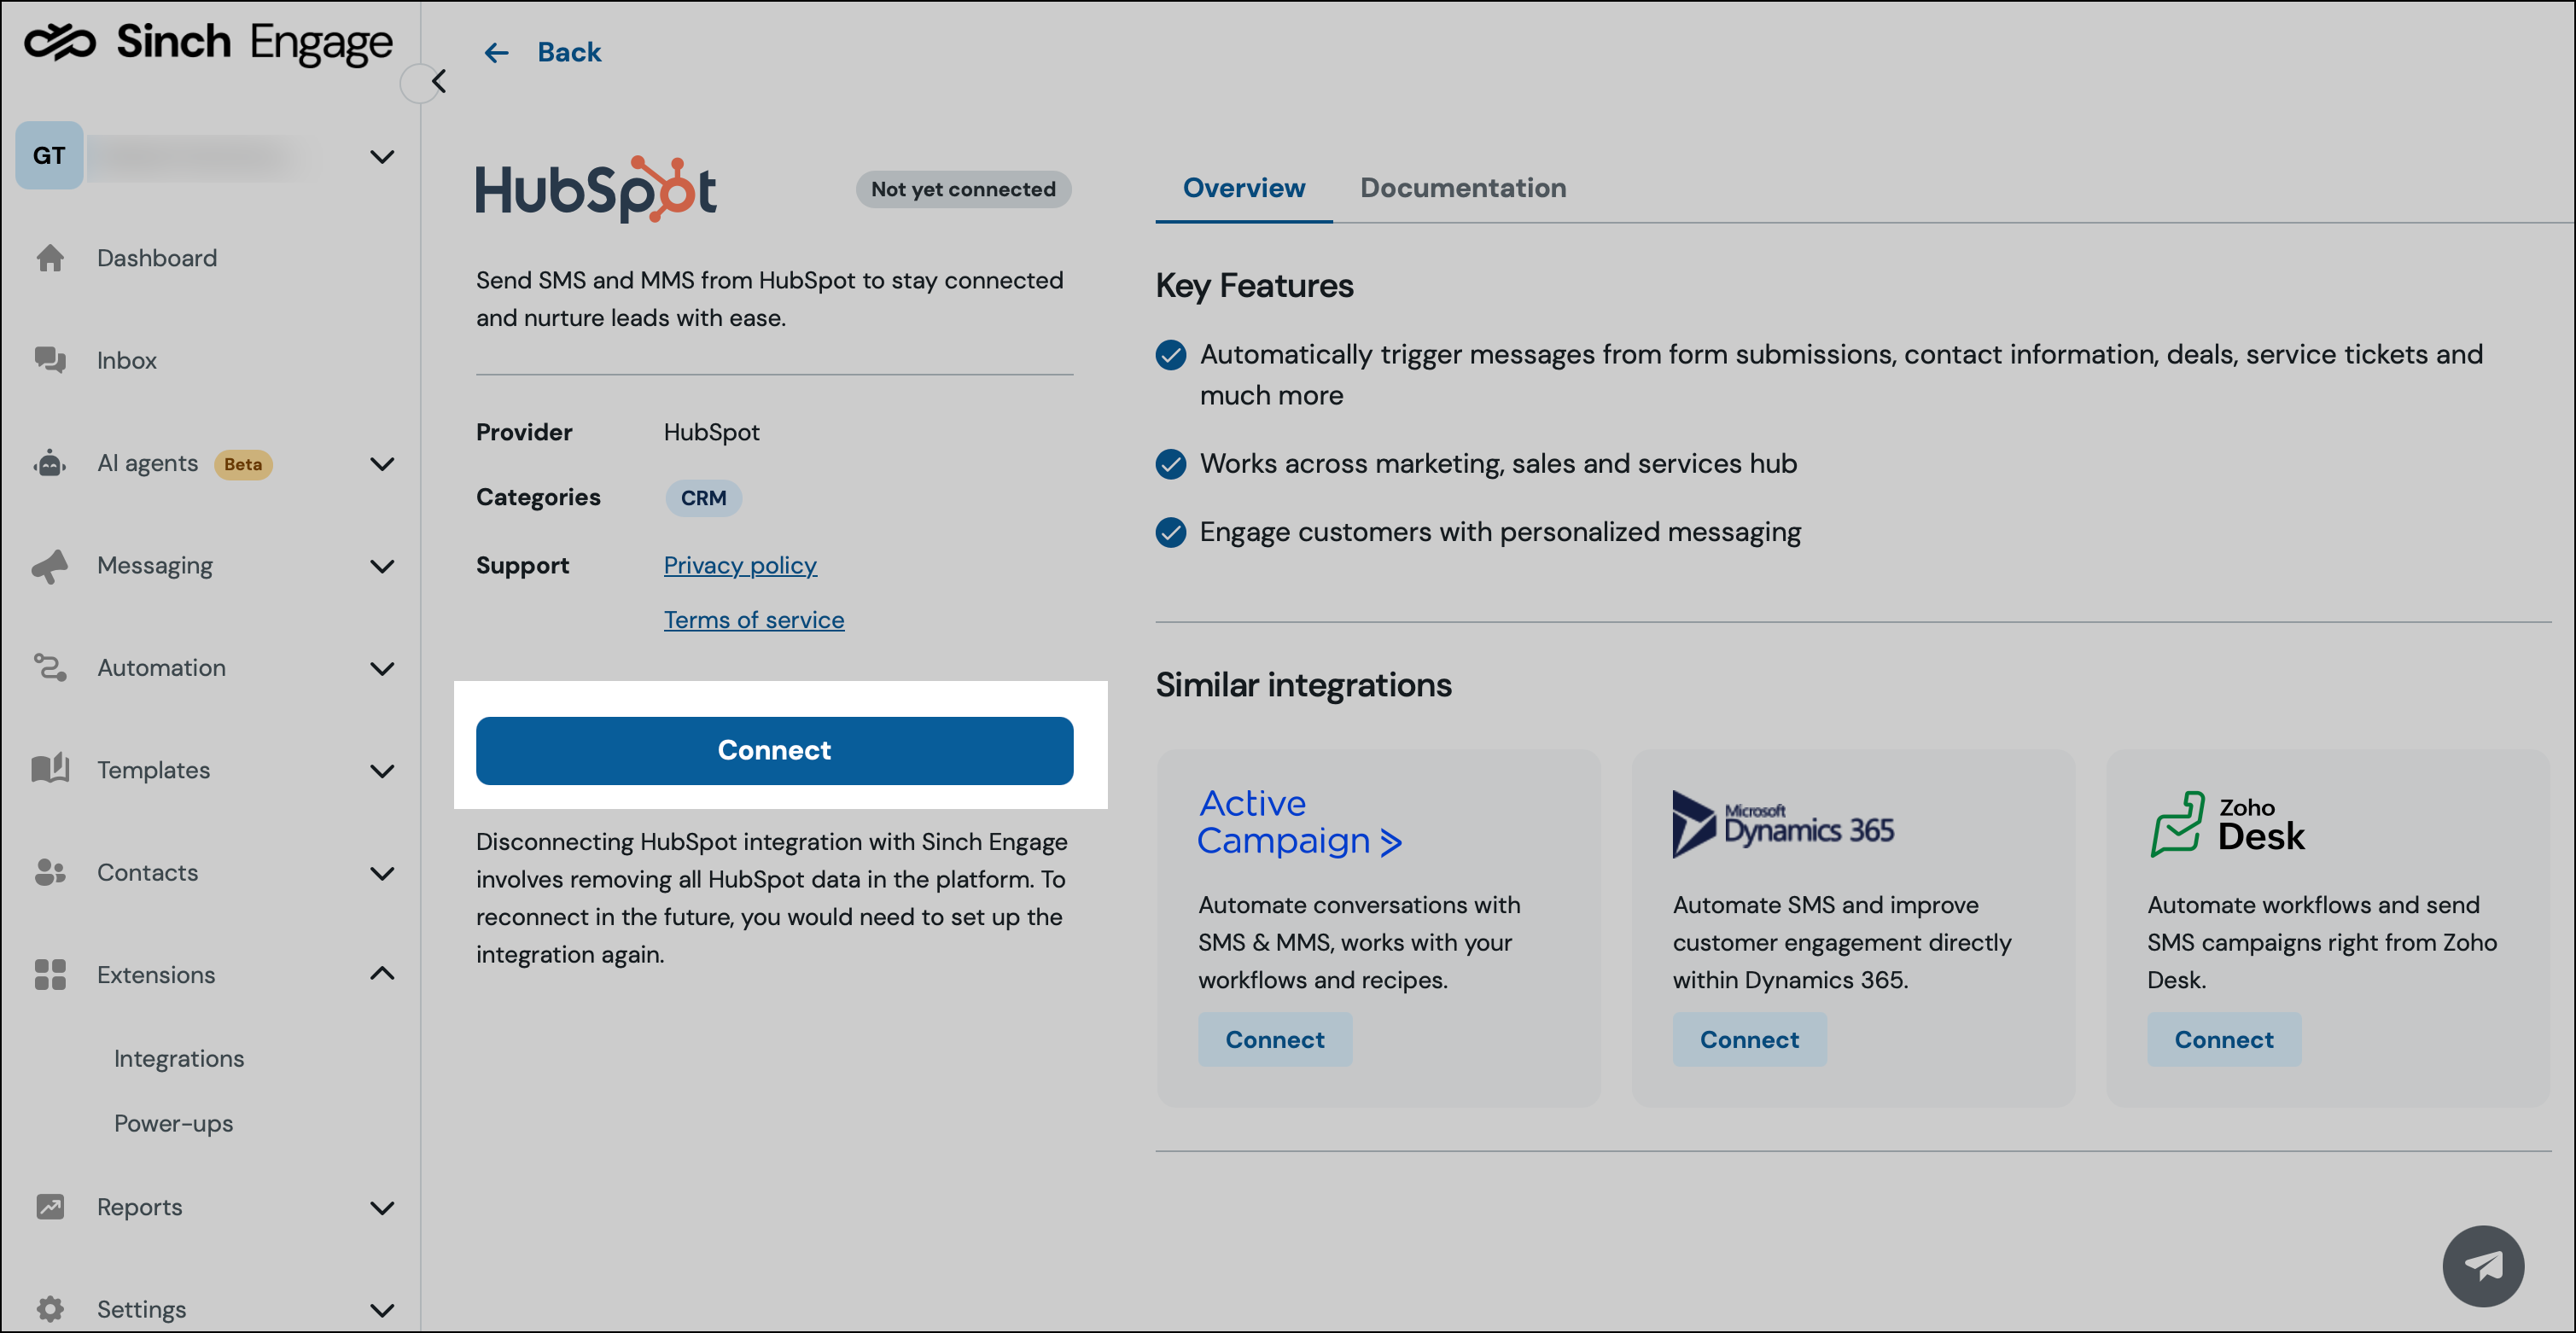Click the Messaging megaphone icon

point(50,565)
